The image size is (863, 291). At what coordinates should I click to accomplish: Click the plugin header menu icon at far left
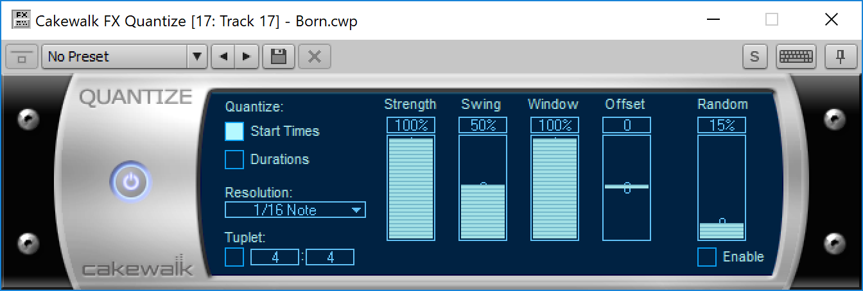[x=22, y=56]
